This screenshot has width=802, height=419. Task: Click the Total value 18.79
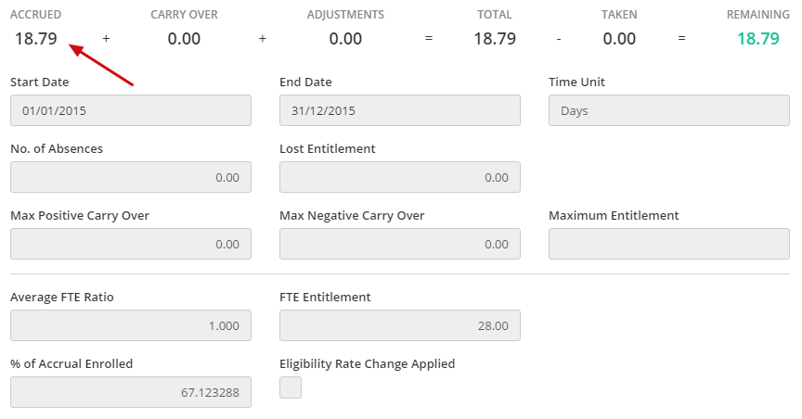click(496, 39)
